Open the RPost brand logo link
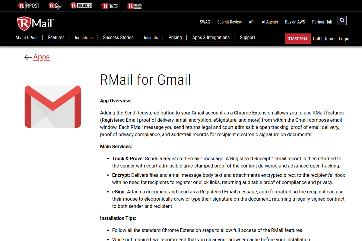 [x=29, y=5]
